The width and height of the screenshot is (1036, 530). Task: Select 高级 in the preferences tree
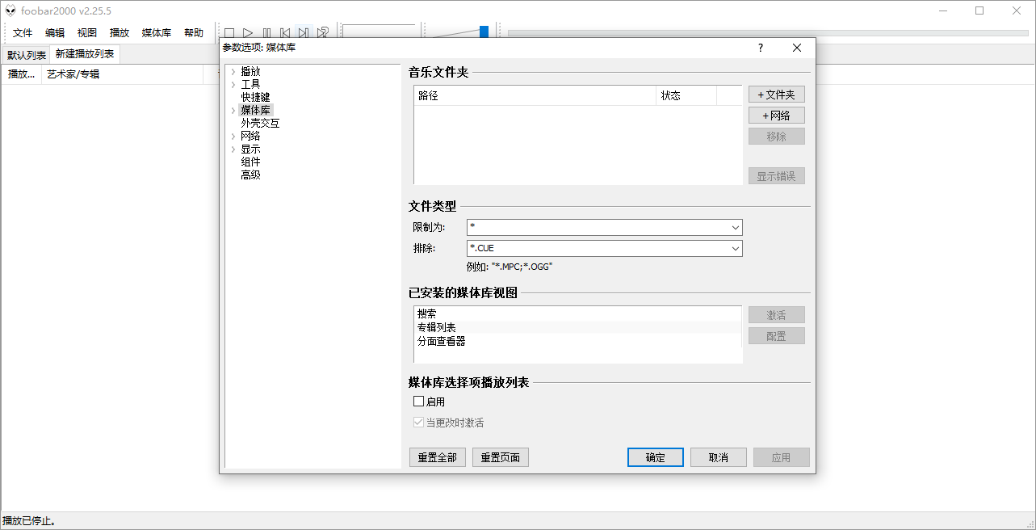click(250, 175)
